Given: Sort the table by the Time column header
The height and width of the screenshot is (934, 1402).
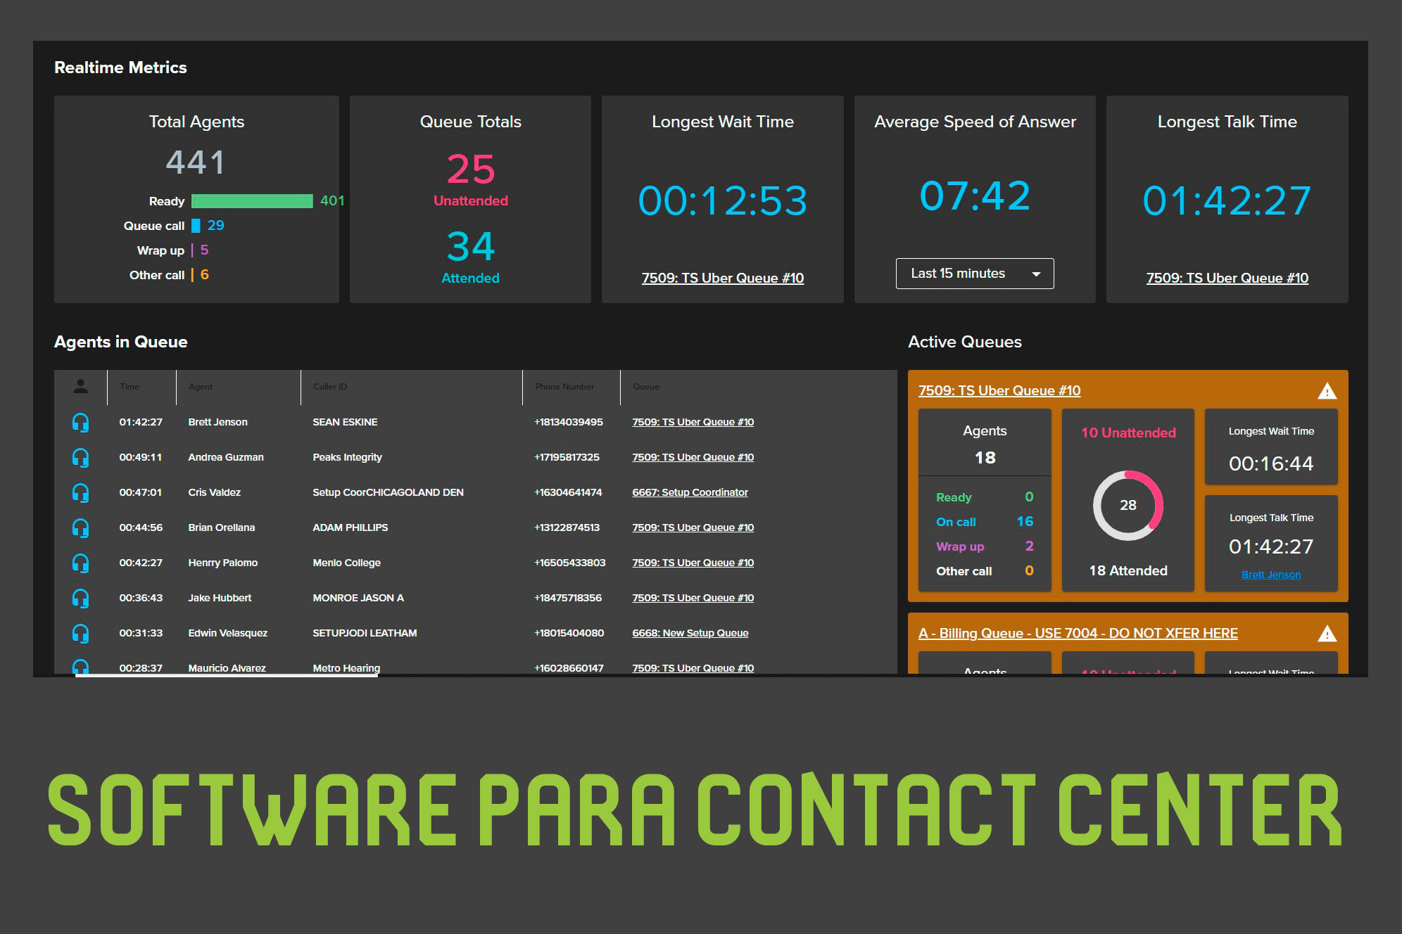Looking at the screenshot, I should coord(130,387).
